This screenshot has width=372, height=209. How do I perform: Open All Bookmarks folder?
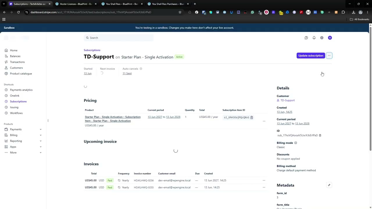tap(360, 19)
